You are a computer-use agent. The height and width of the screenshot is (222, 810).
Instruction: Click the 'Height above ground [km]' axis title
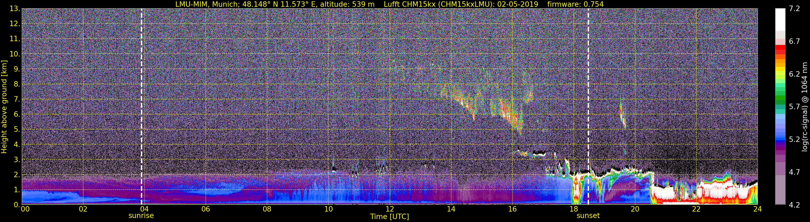point(4,107)
